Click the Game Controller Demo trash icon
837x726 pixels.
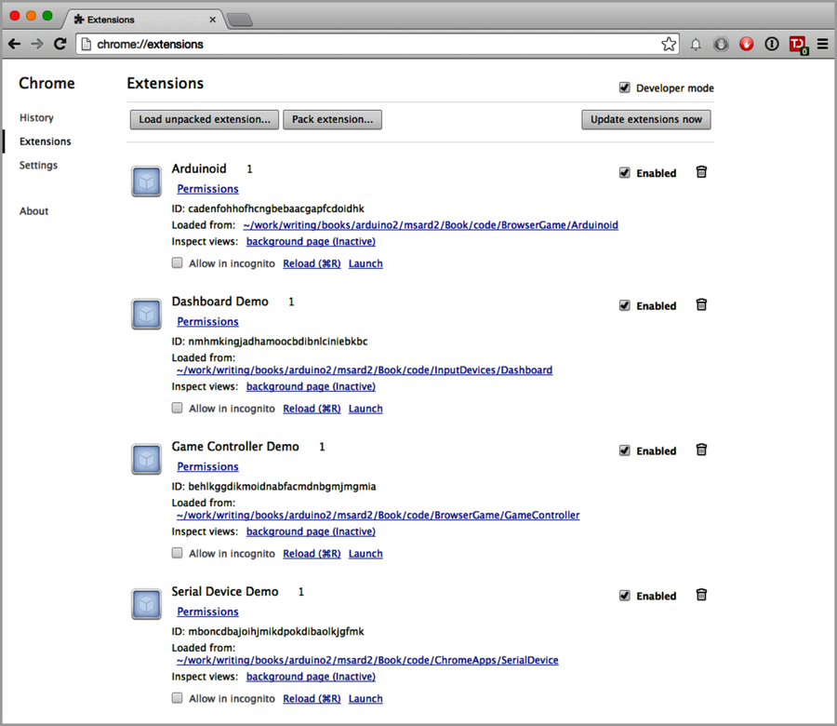coord(701,450)
